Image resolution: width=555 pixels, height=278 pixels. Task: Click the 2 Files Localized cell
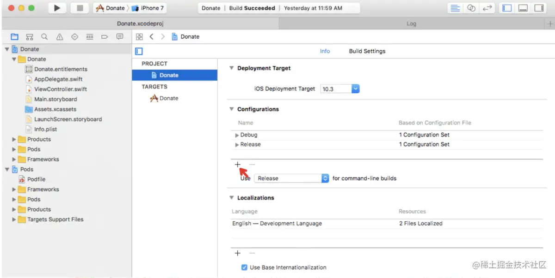(x=421, y=224)
